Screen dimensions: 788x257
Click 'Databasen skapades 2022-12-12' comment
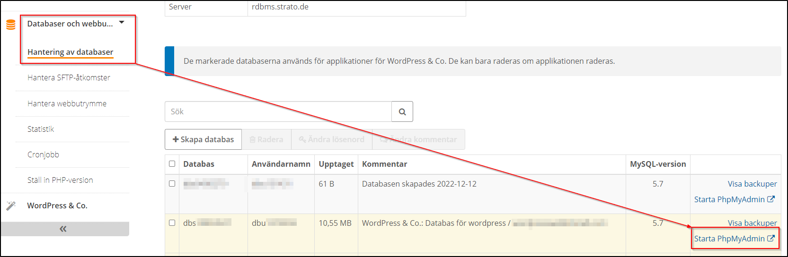point(419,184)
